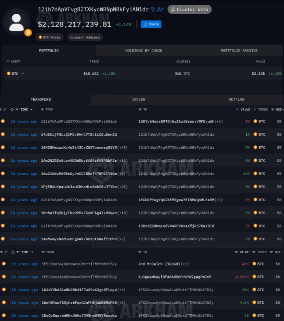Click the transaction icon for the 16MG5Hw transfer row
Image resolution: width=284 pixels, height=321 pixels.
pyautogui.click(x=3, y=147)
